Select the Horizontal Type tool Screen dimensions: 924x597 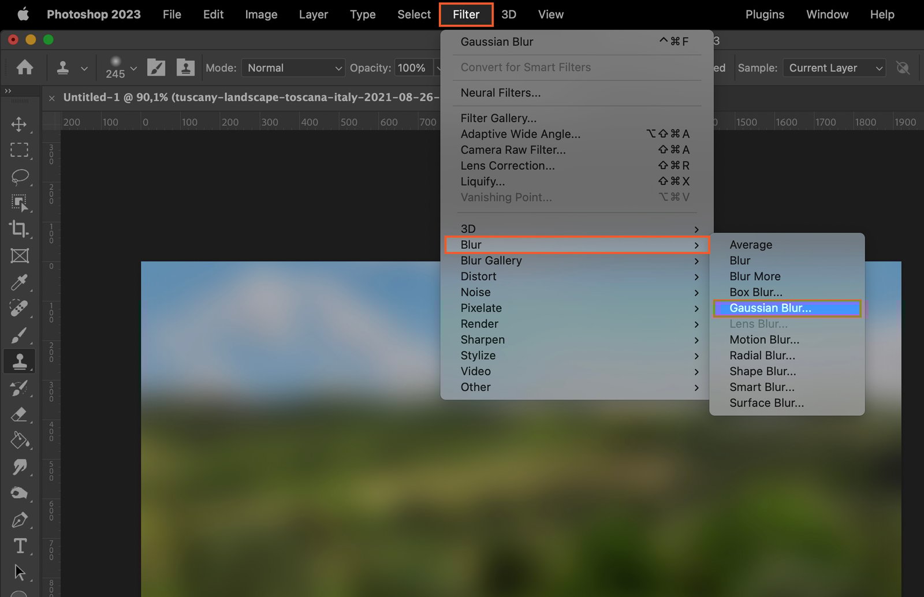(19, 546)
